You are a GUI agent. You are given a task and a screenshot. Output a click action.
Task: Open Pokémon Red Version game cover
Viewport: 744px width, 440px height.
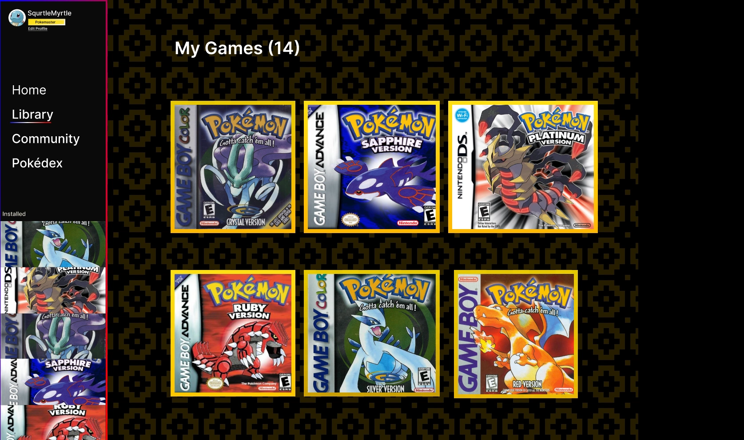point(516,334)
